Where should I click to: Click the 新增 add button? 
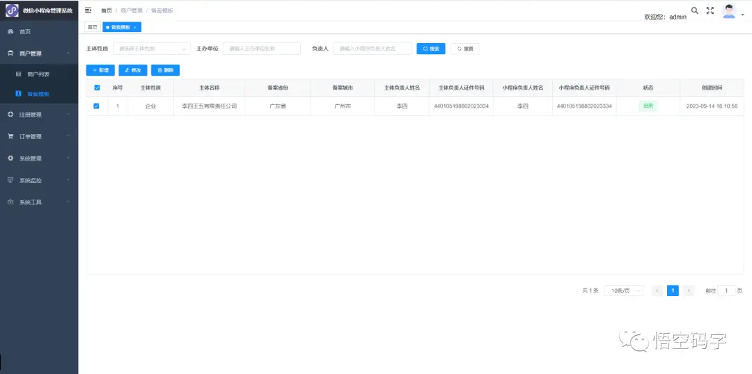[x=101, y=70]
